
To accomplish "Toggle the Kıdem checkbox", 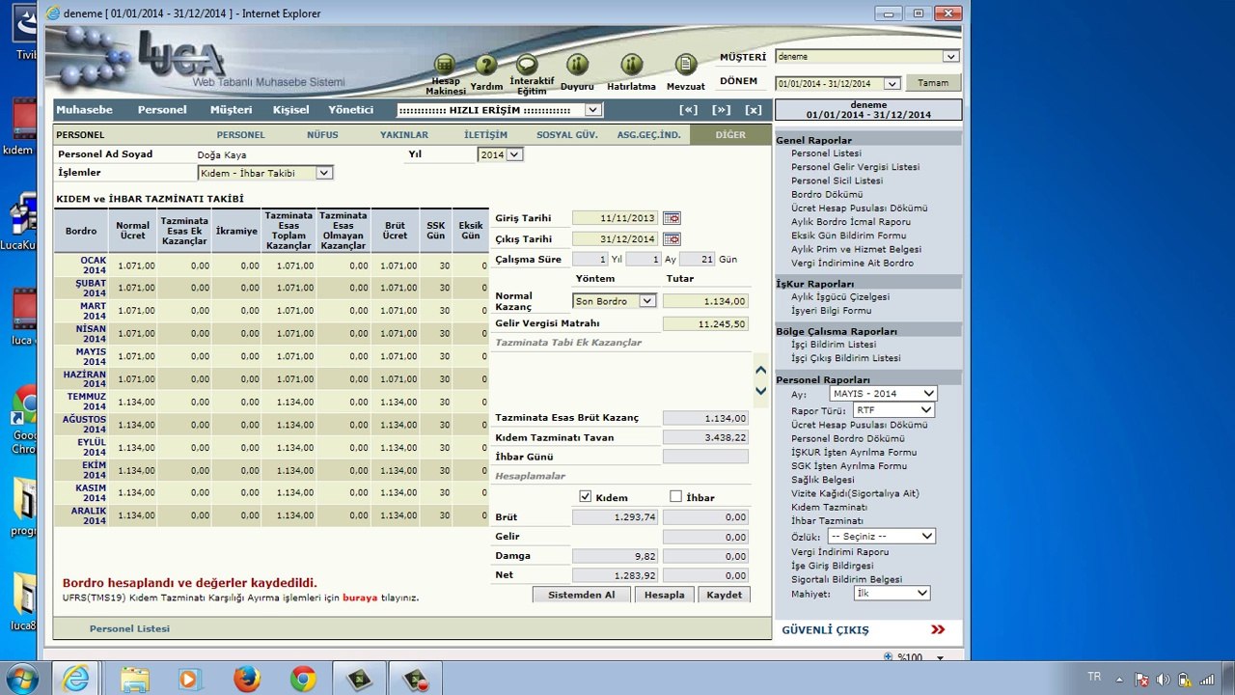I will (586, 496).
